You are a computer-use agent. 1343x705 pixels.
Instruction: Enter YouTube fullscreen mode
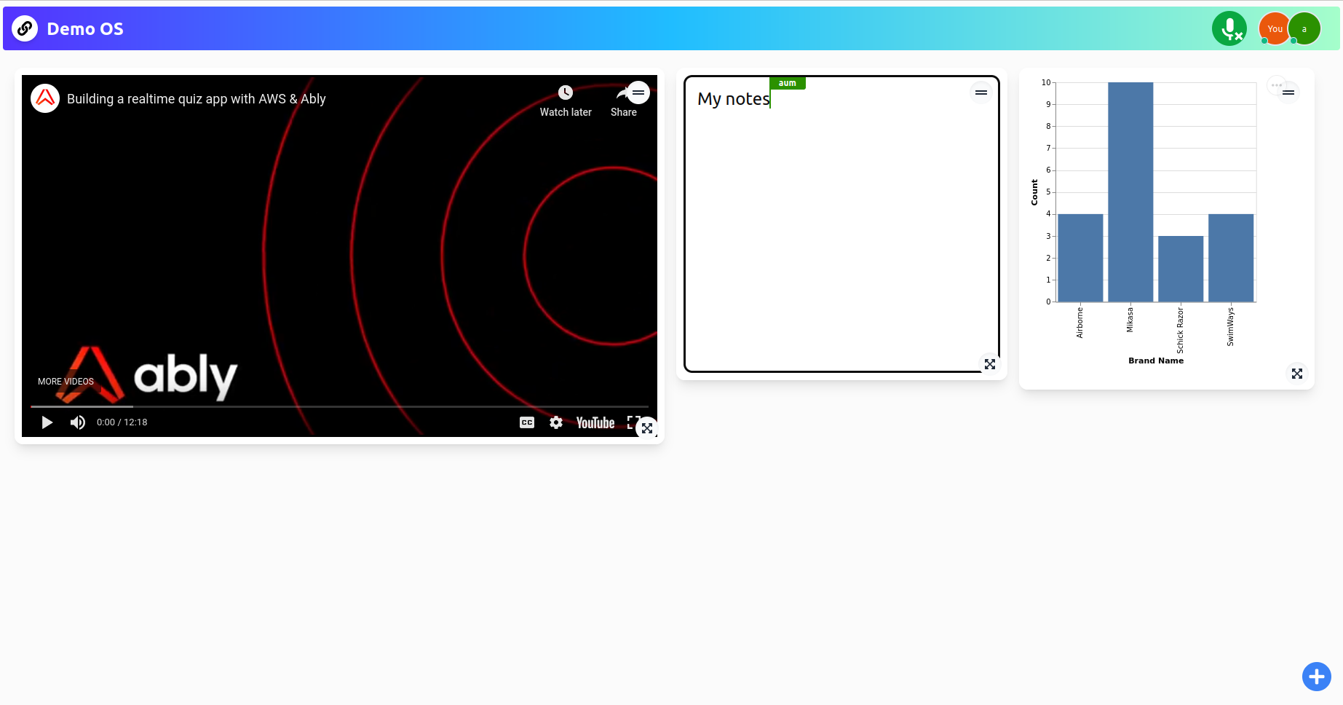pos(633,422)
